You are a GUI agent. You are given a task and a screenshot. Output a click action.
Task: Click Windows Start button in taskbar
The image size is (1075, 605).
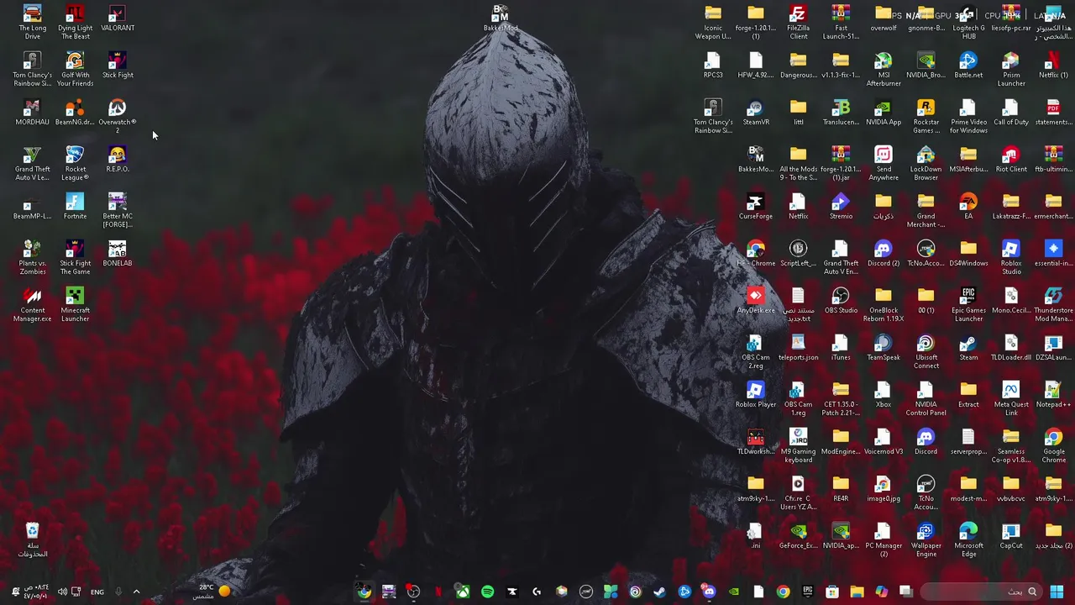click(x=1057, y=592)
